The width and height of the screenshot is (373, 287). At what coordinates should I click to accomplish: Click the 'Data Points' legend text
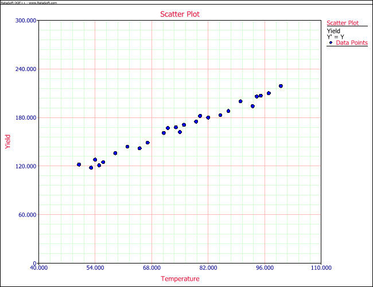[352, 43]
